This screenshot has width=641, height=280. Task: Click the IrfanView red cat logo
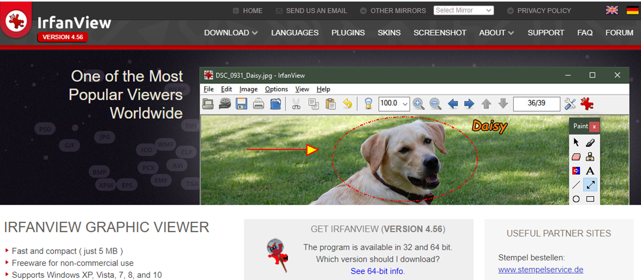[15, 21]
